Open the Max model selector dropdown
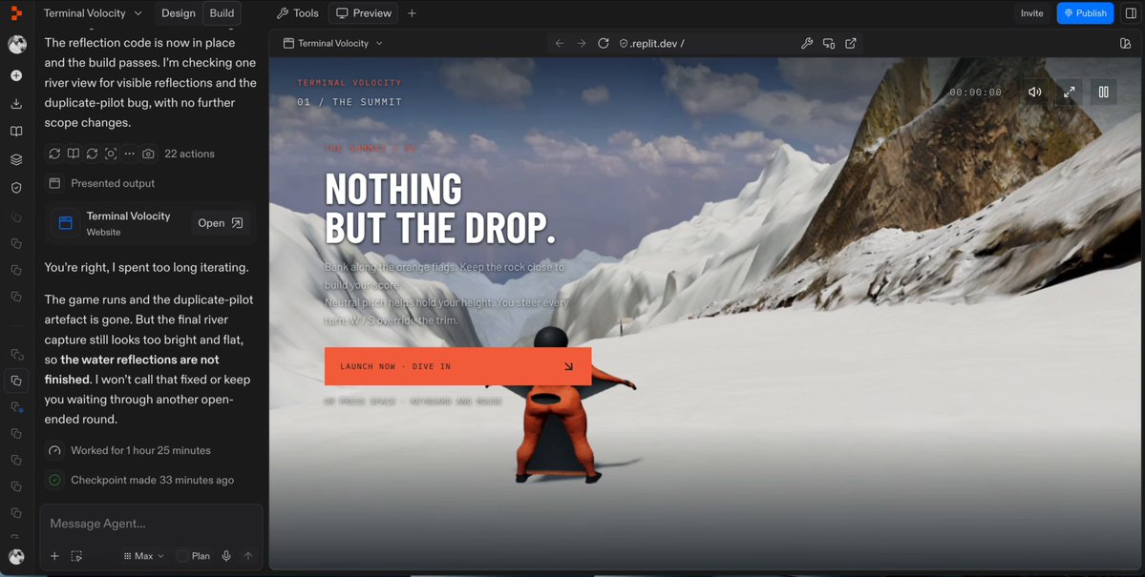The image size is (1145, 577). pyautogui.click(x=144, y=556)
